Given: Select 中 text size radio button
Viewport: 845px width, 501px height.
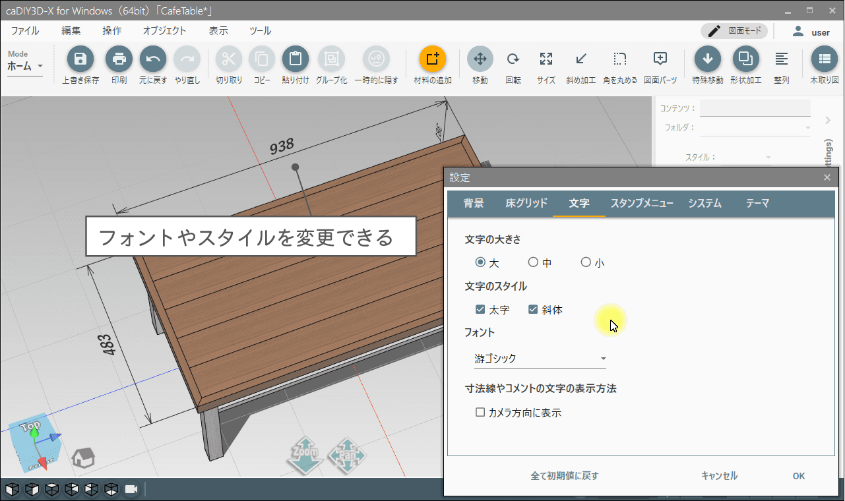Looking at the screenshot, I should [x=533, y=262].
